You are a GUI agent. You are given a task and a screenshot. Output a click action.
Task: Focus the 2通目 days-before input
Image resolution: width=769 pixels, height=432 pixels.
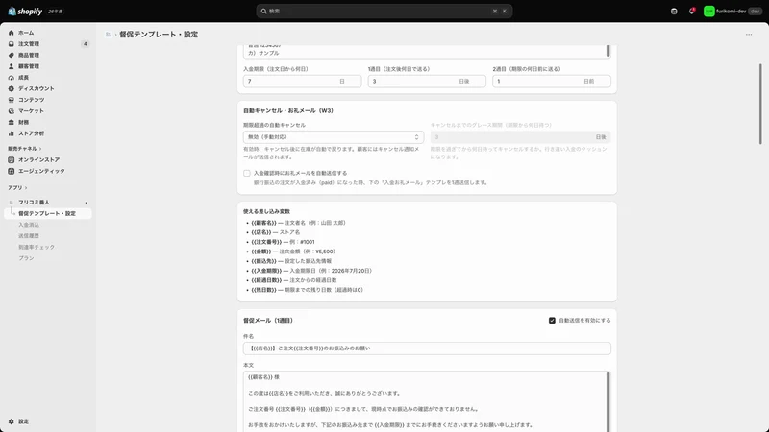[552, 82]
